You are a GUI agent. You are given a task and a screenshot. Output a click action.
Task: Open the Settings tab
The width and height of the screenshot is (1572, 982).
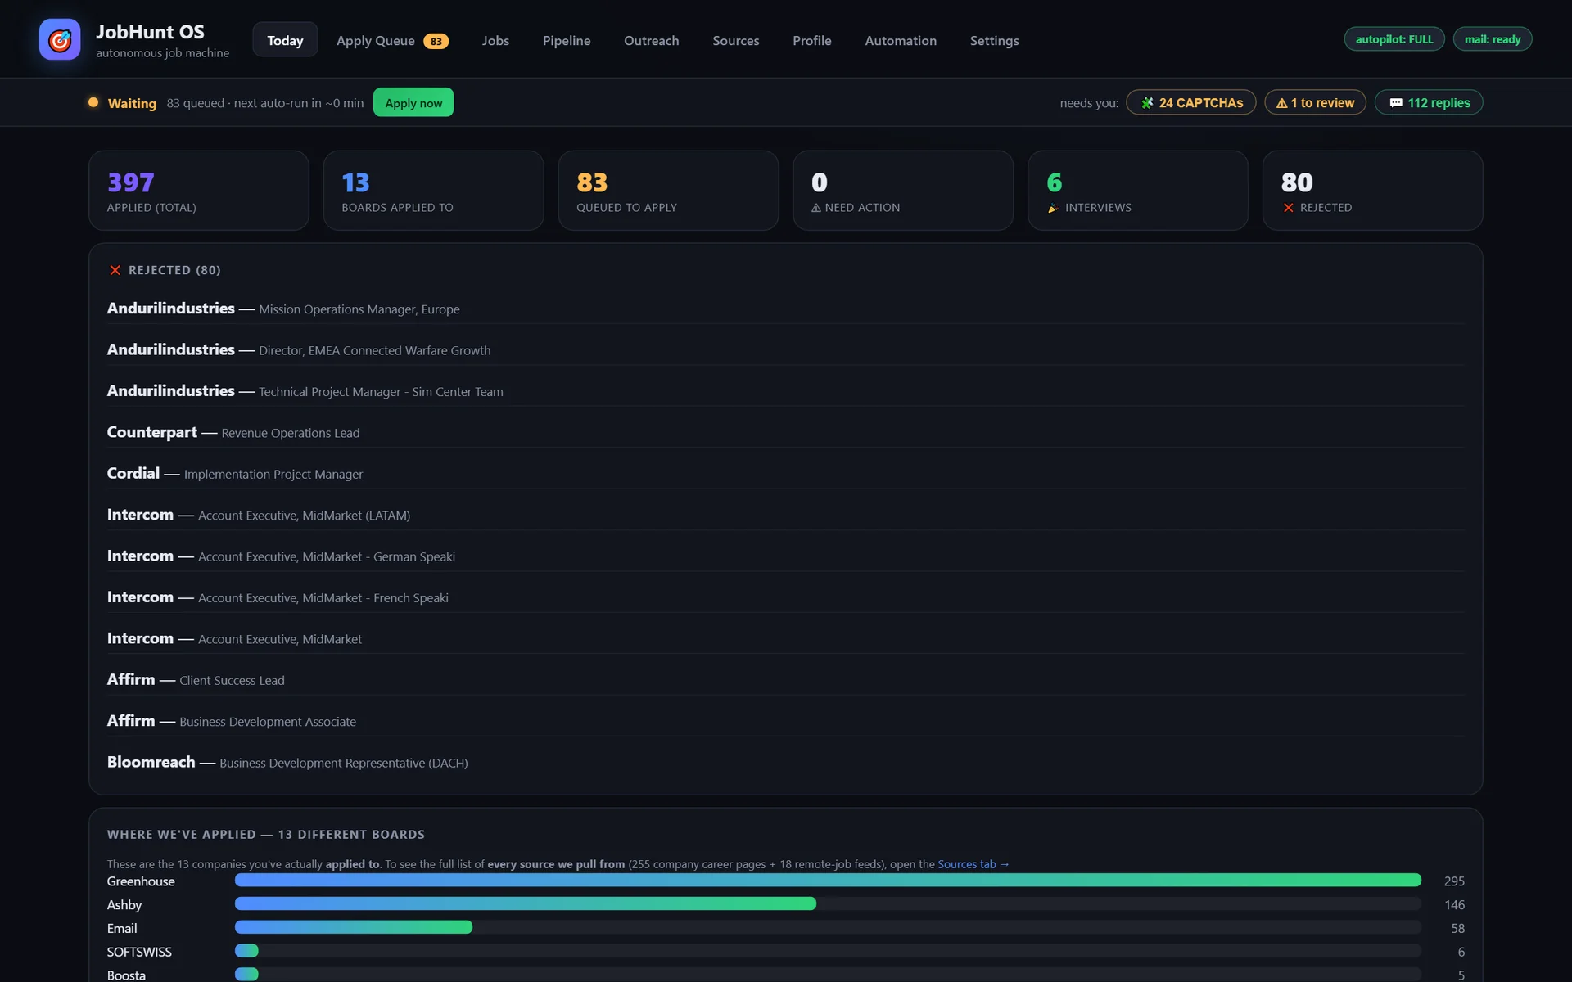coord(995,40)
